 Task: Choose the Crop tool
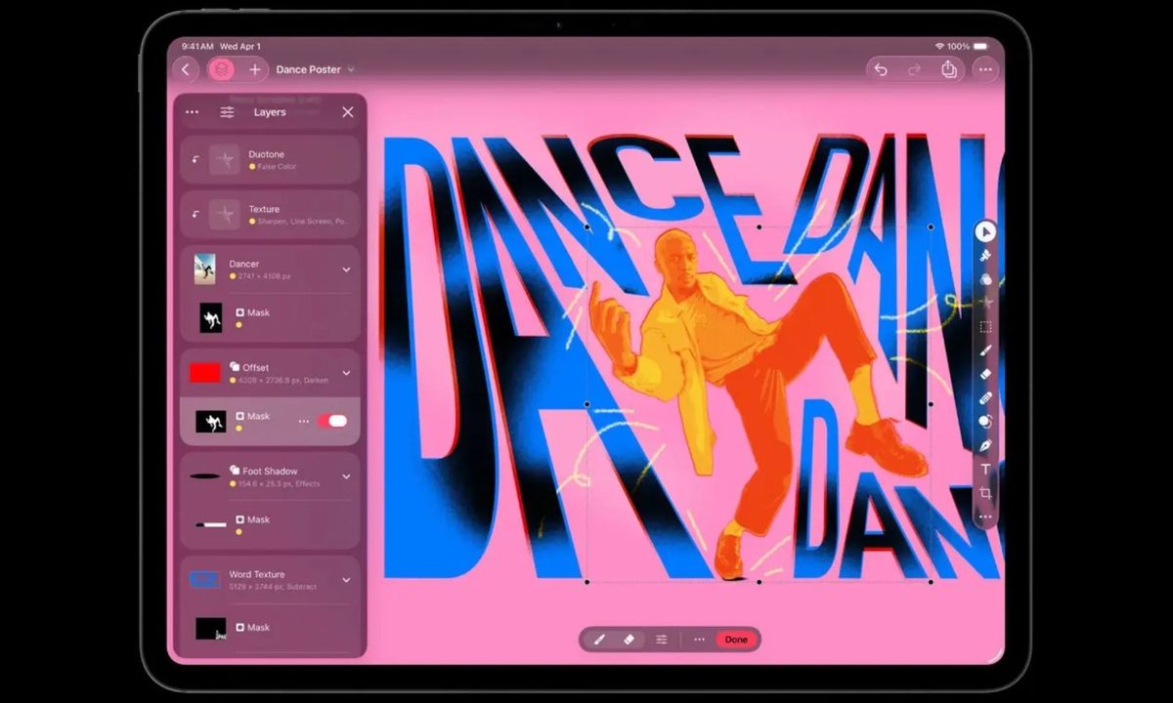tap(985, 493)
